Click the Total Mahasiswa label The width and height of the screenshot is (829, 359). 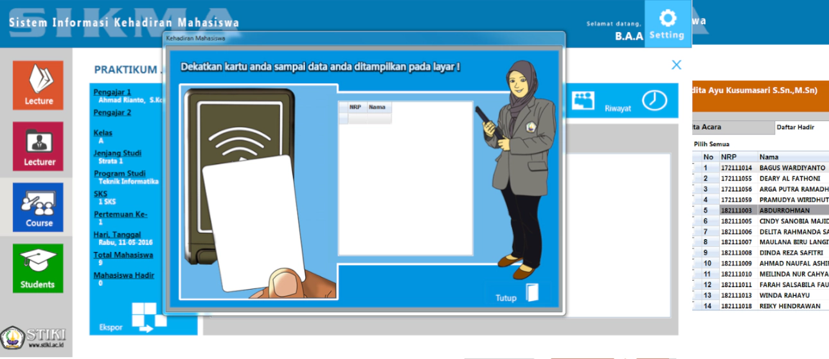pos(123,255)
